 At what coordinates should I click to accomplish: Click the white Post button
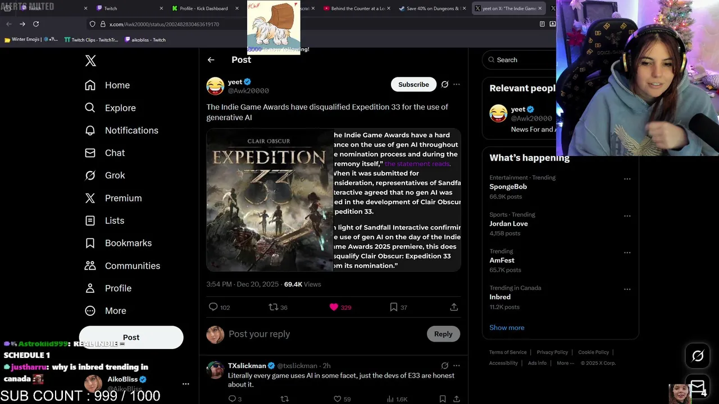(131, 337)
